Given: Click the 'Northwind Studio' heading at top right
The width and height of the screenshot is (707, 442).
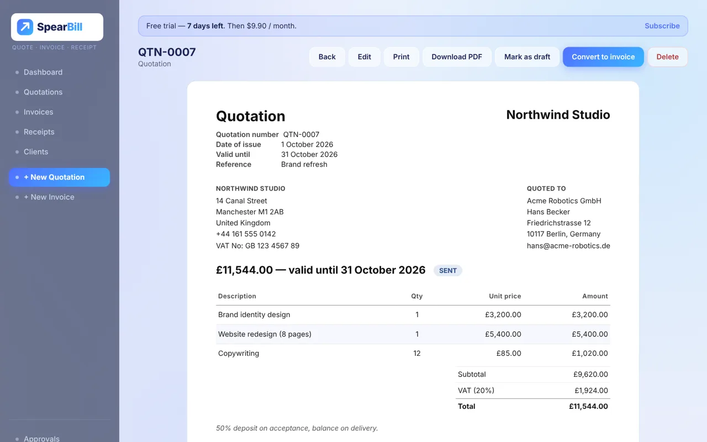Looking at the screenshot, I should click(558, 115).
